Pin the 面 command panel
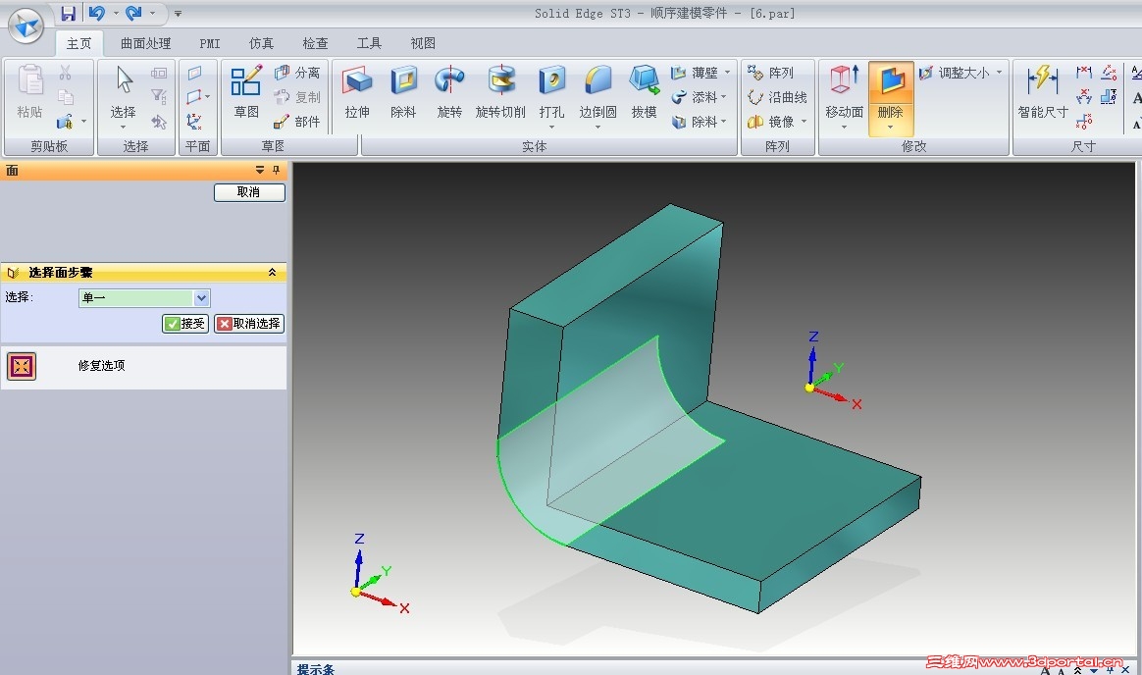Screen dimensions: 1142x675 276,170
